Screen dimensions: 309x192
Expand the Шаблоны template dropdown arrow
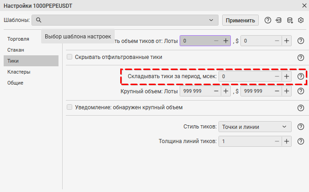click(211, 20)
